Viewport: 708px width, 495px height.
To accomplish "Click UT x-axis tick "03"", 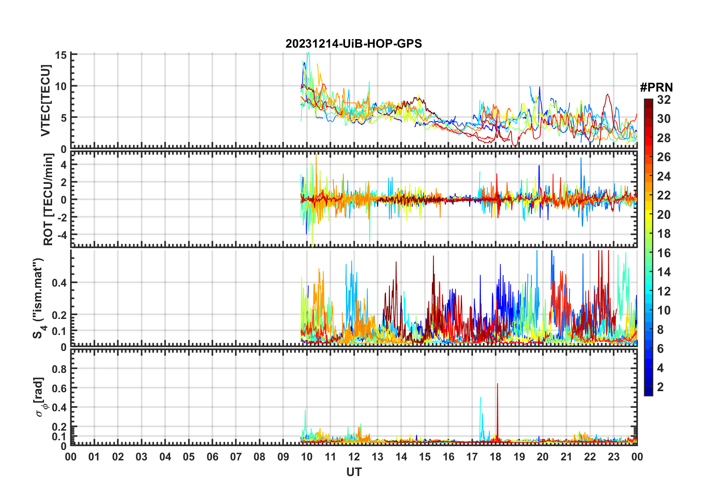I will 141,457.
